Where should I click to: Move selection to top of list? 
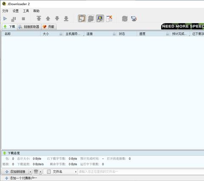pyautogui.click(x=39, y=18)
